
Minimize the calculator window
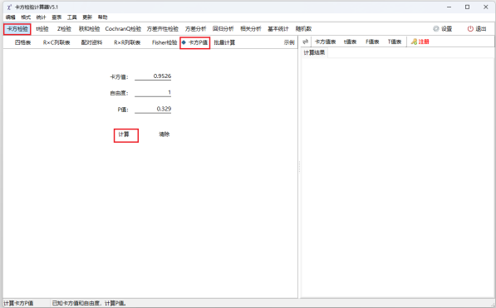tap(449, 7)
